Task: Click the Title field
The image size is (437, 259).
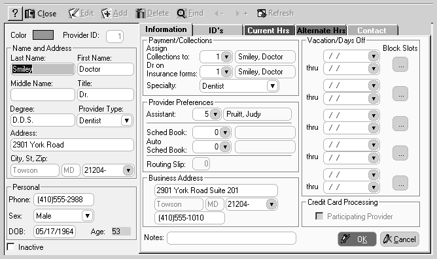Action: pos(105,95)
